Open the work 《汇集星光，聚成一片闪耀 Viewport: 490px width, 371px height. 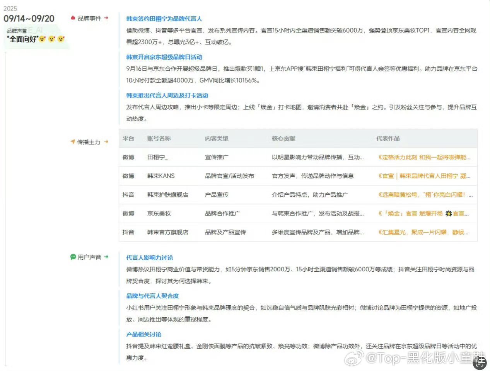423,232
